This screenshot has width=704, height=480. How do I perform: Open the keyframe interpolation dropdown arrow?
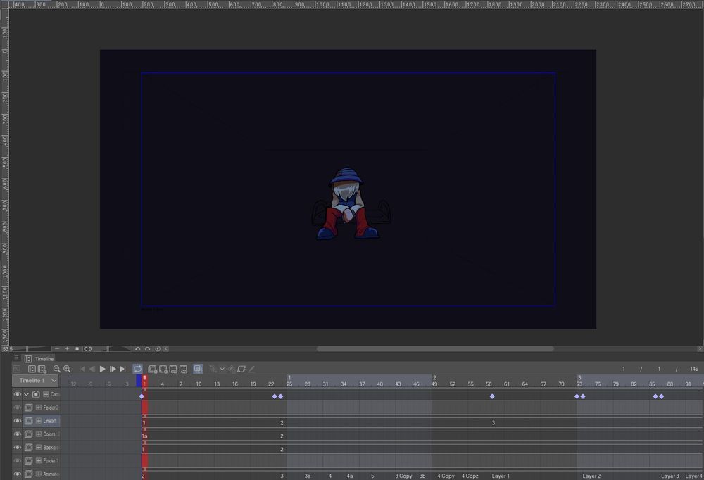click(222, 369)
